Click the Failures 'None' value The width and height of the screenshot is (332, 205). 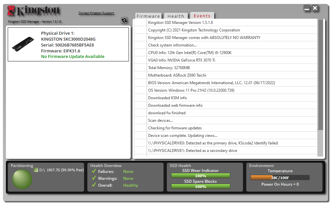coord(128,171)
